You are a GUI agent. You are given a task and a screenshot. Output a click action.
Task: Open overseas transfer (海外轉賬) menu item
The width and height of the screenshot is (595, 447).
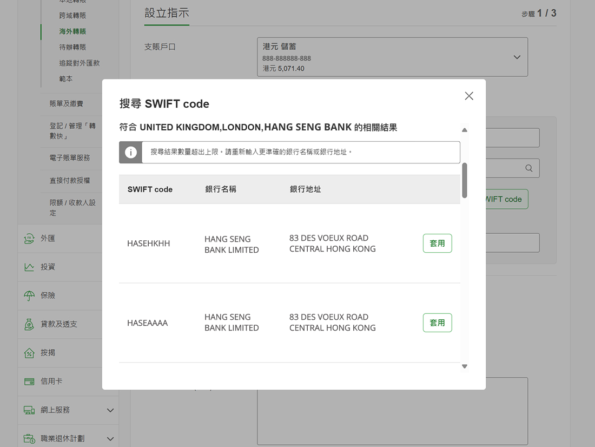click(72, 31)
